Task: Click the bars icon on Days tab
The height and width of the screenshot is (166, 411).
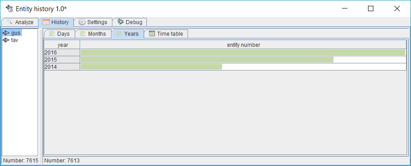Action: click(x=52, y=34)
